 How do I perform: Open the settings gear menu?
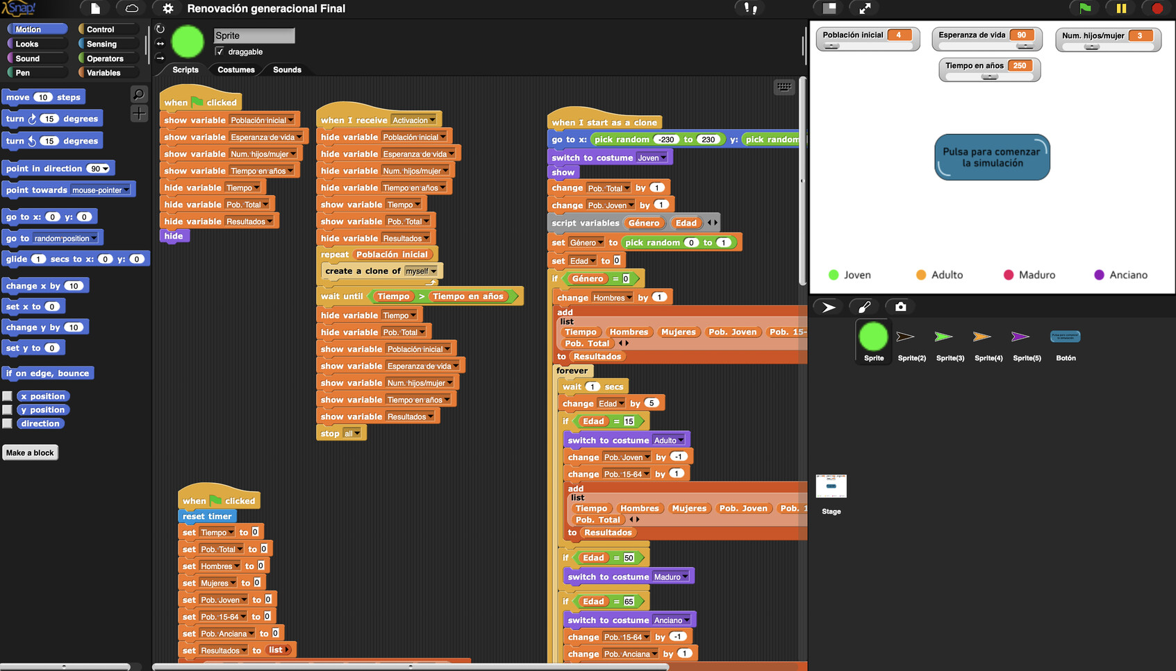pyautogui.click(x=168, y=8)
